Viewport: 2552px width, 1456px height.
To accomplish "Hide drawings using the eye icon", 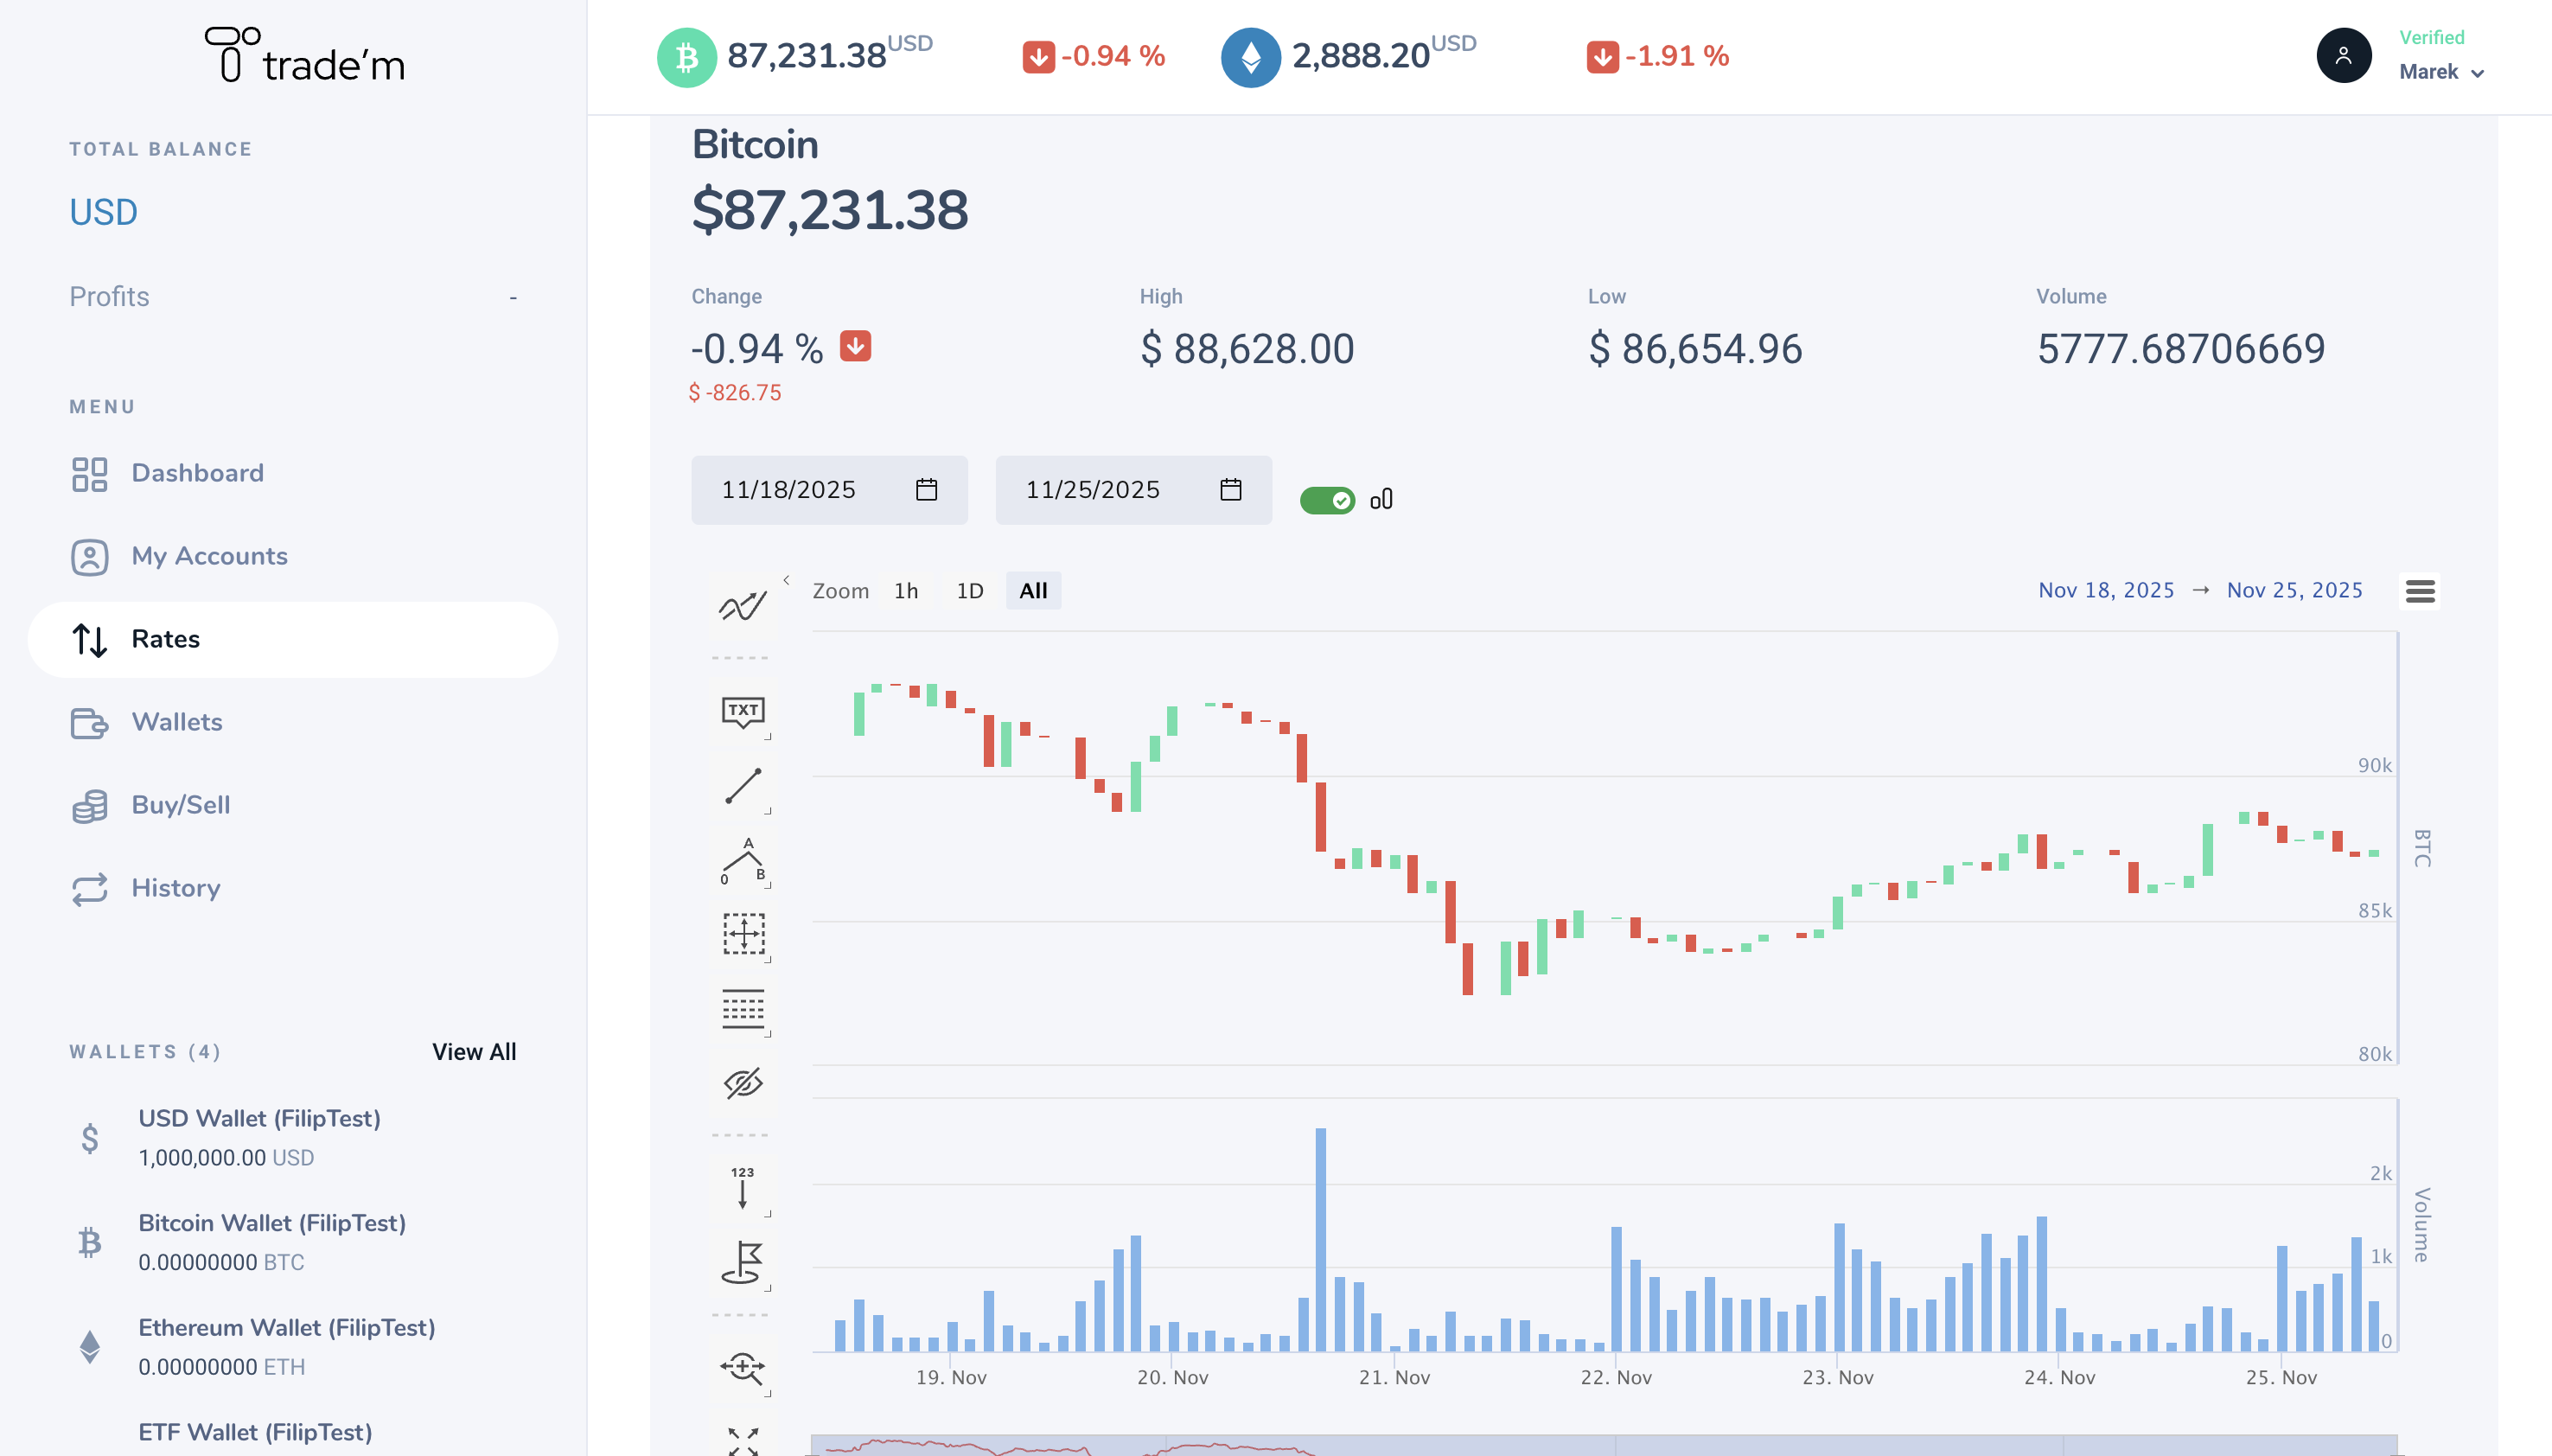I will coord(743,1083).
